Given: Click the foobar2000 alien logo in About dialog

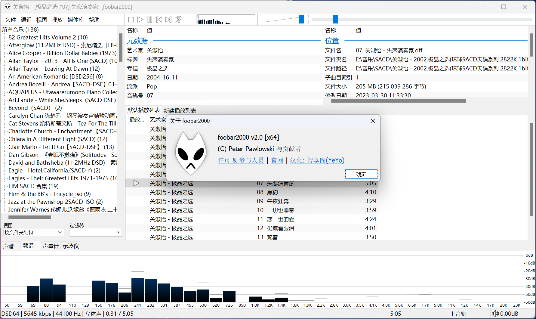Looking at the screenshot, I should click(x=191, y=153).
